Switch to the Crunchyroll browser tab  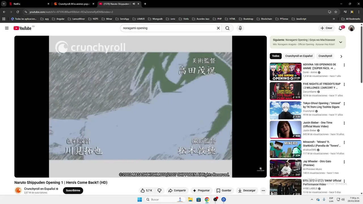coord(74,4)
